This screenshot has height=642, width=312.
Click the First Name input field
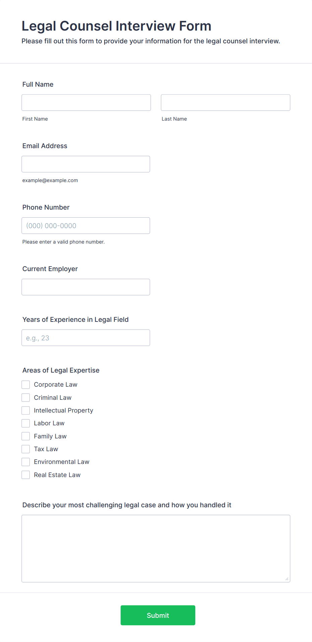point(86,102)
